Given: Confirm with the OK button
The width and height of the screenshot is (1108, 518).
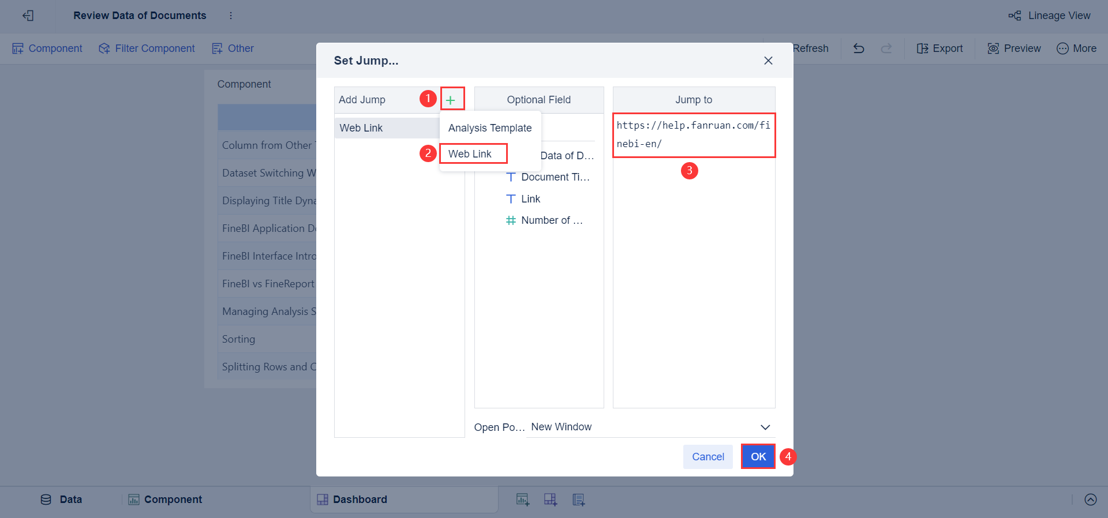Looking at the screenshot, I should point(758,457).
